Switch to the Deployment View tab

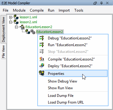tap(3, 29)
